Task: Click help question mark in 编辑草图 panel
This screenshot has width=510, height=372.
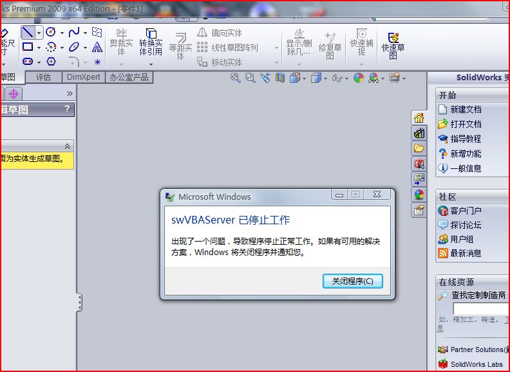Action: click(67, 109)
